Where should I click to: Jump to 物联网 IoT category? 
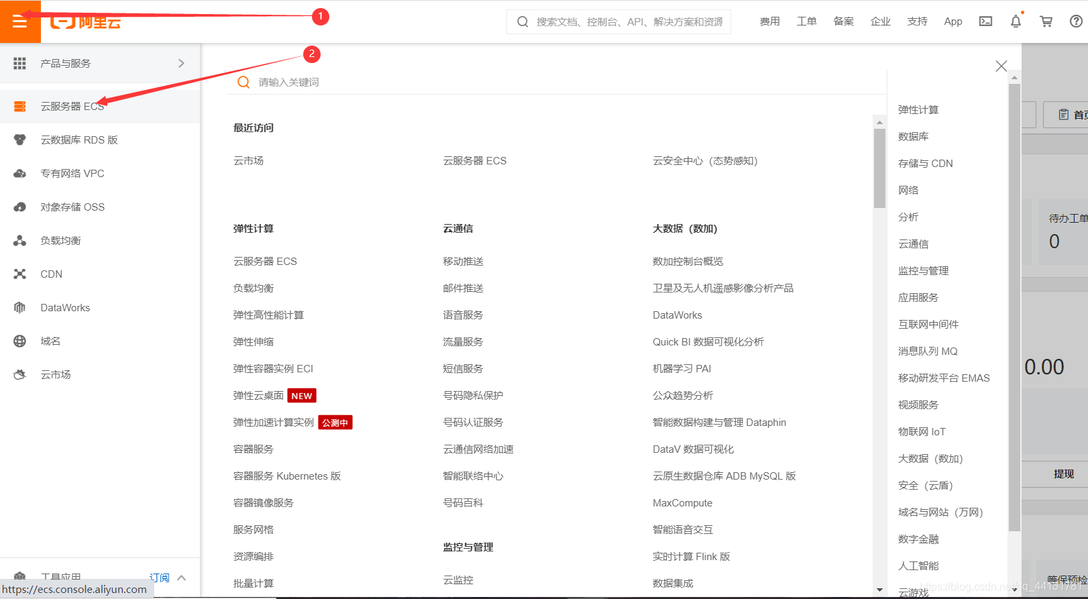[922, 431]
